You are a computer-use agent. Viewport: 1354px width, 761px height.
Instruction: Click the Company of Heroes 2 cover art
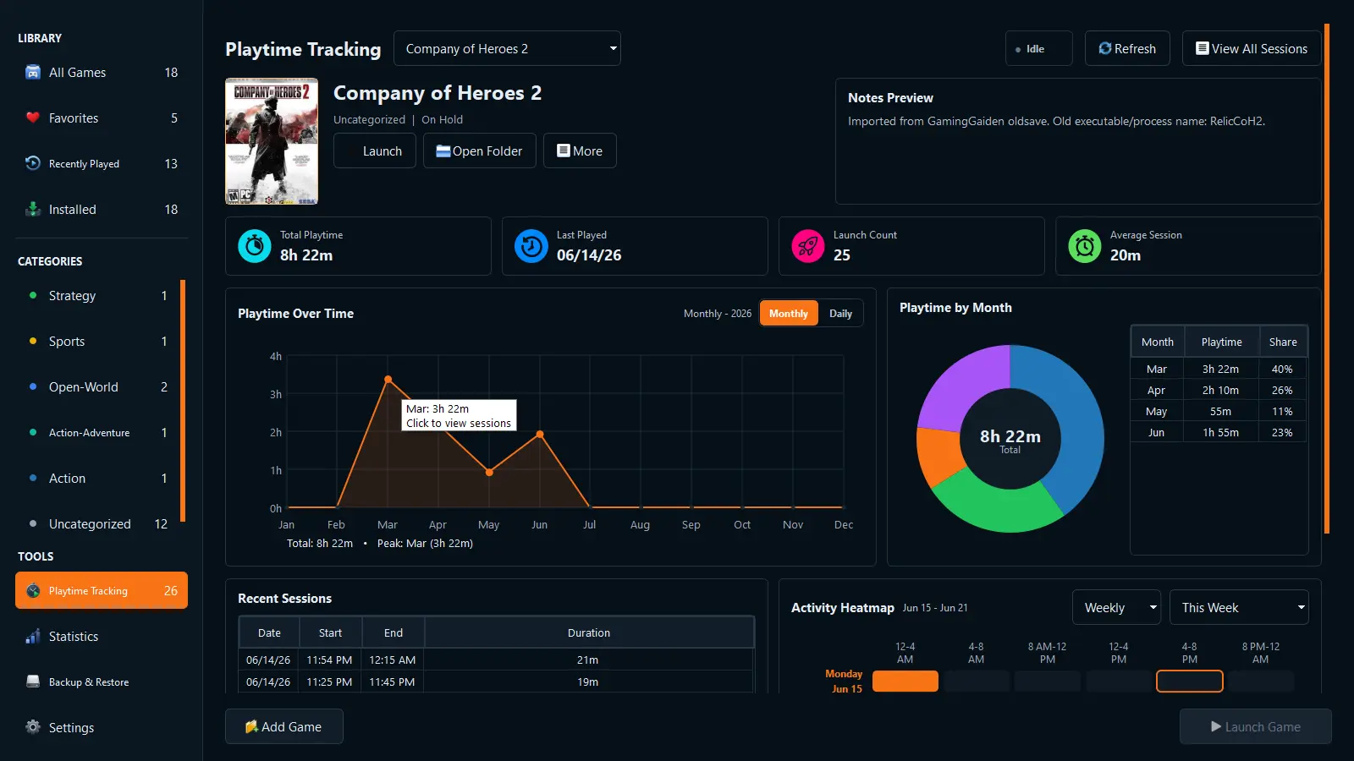(x=272, y=141)
